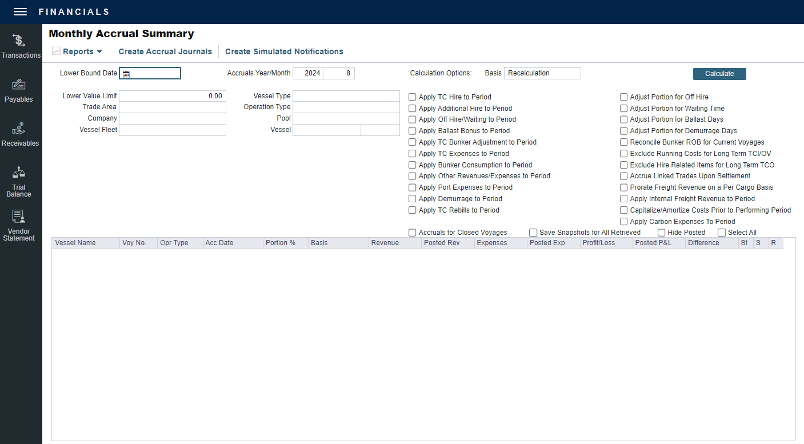Tick Apply Demurrage to Period
The height and width of the screenshot is (444, 804).
coord(413,199)
